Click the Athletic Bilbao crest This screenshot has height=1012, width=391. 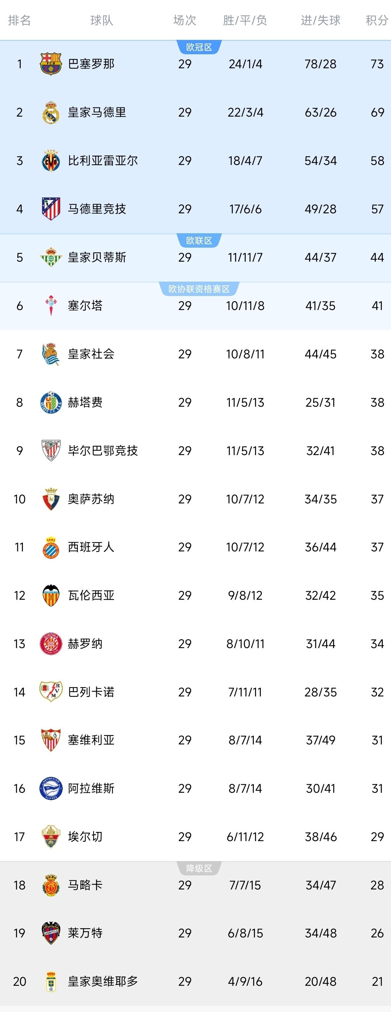[51, 451]
